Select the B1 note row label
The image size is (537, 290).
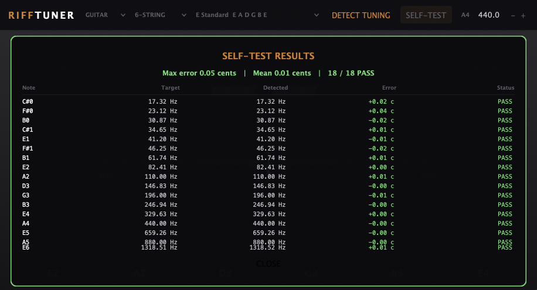26,158
